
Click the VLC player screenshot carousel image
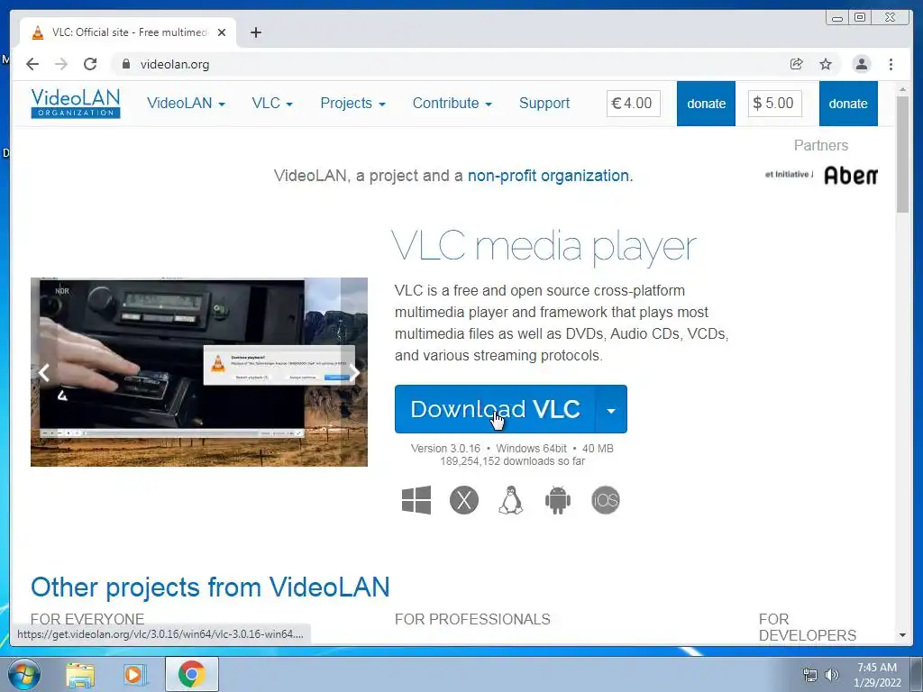pos(199,372)
